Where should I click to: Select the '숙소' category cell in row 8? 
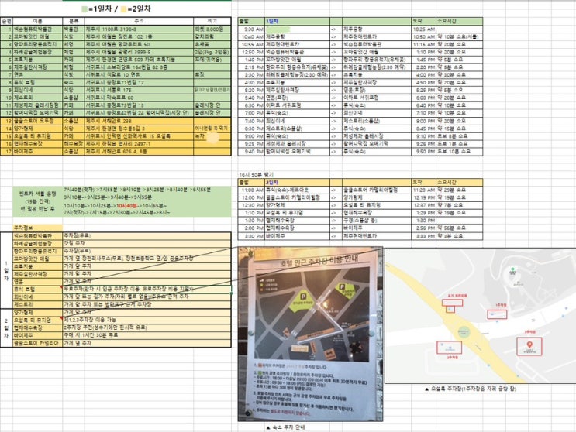pyautogui.click(x=74, y=83)
